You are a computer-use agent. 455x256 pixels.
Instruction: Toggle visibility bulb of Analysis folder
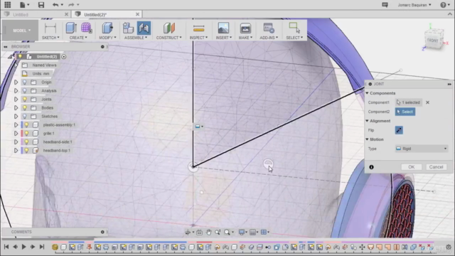tap(25, 90)
